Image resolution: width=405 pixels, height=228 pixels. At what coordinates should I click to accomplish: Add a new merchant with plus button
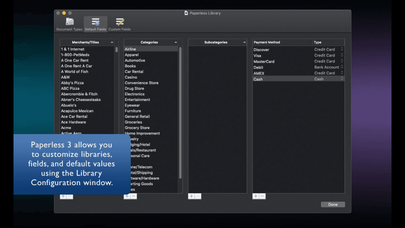coord(63,196)
